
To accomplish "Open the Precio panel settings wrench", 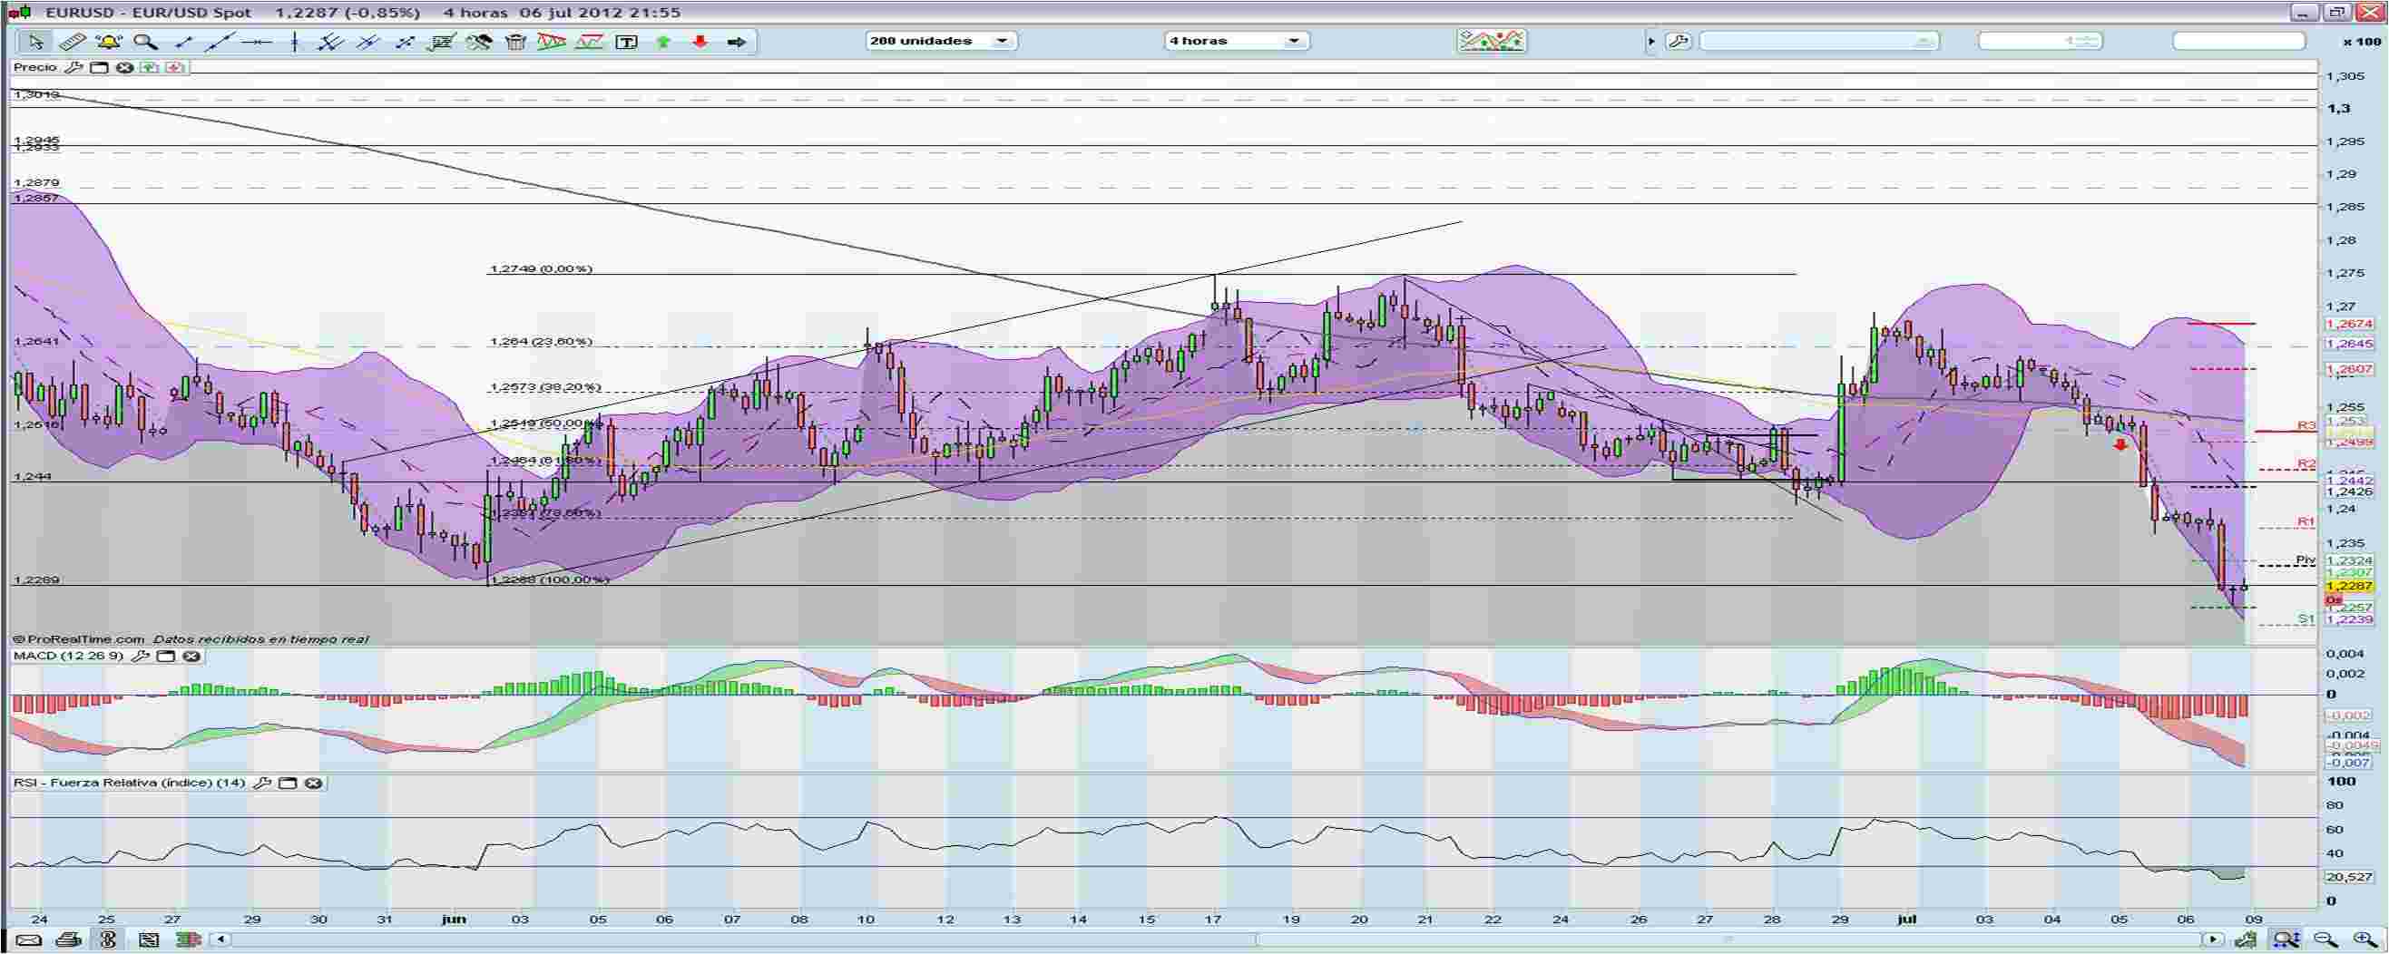I will [x=74, y=67].
